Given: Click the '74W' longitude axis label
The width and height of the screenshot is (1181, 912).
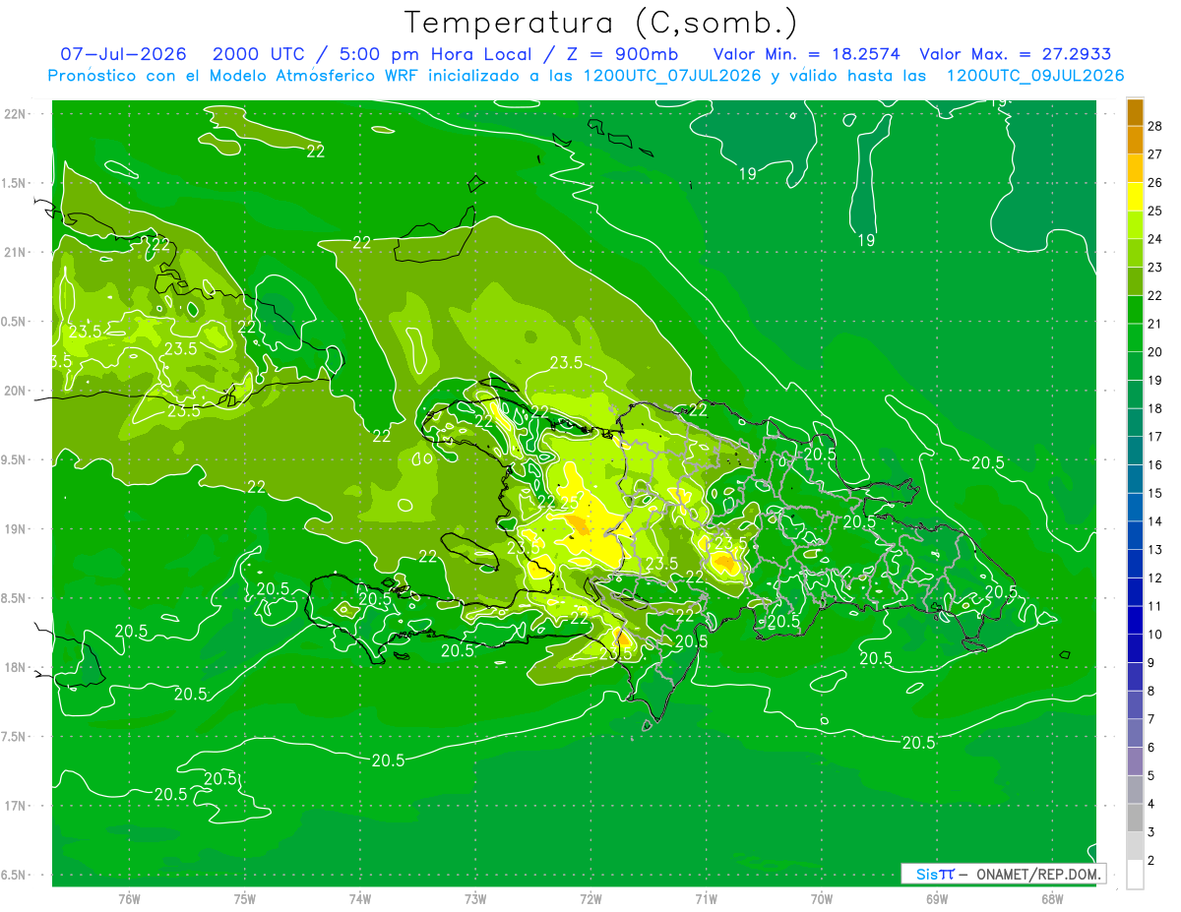Looking at the screenshot, I should point(360,898).
